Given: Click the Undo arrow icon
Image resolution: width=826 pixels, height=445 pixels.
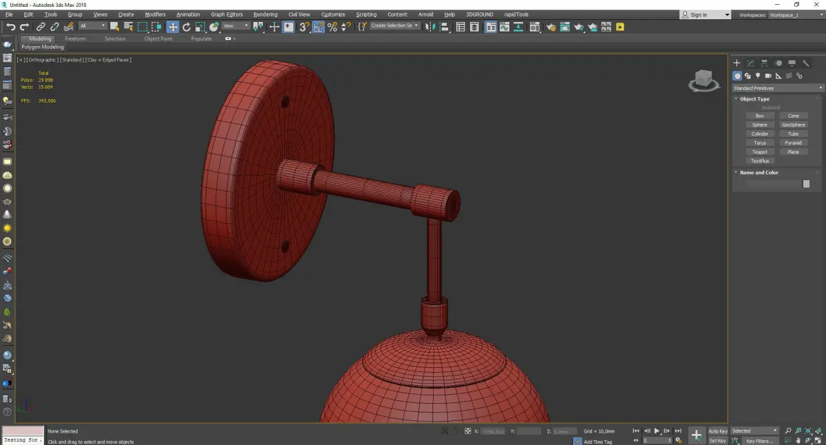Looking at the screenshot, I should pyautogui.click(x=11, y=27).
